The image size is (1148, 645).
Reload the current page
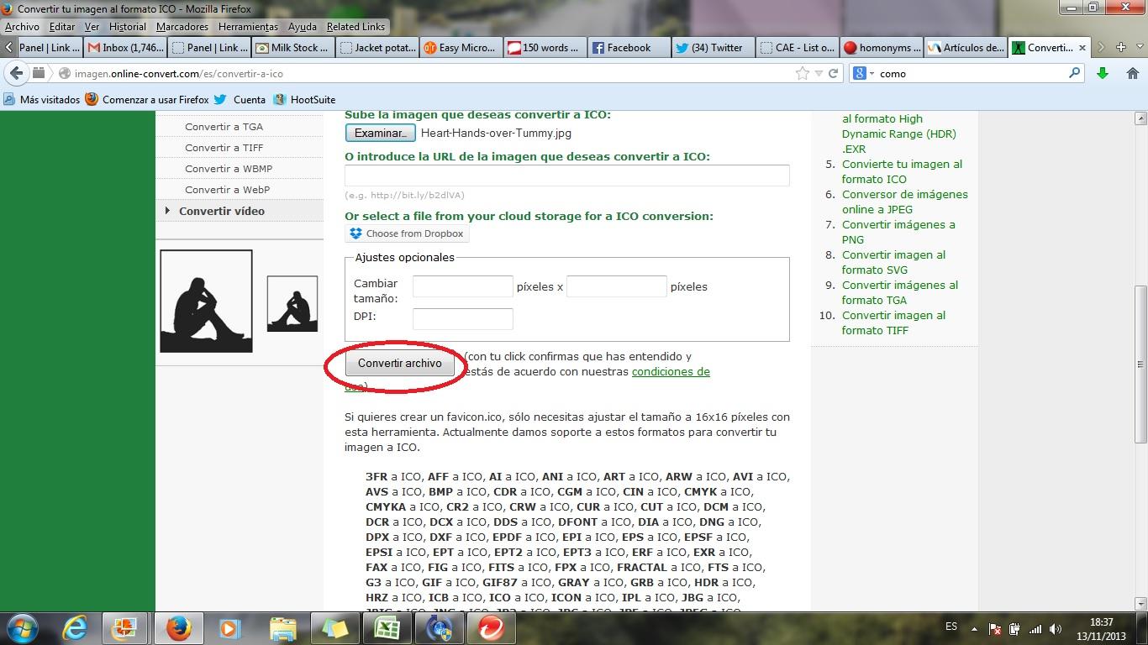[834, 74]
